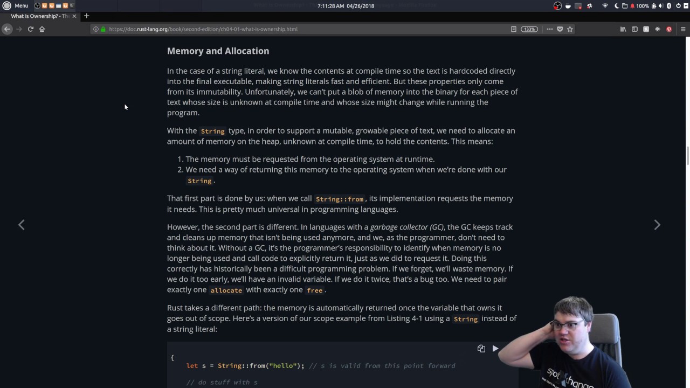Click the coffee cup tray icon
690x388 pixels.
(x=568, y=6)
